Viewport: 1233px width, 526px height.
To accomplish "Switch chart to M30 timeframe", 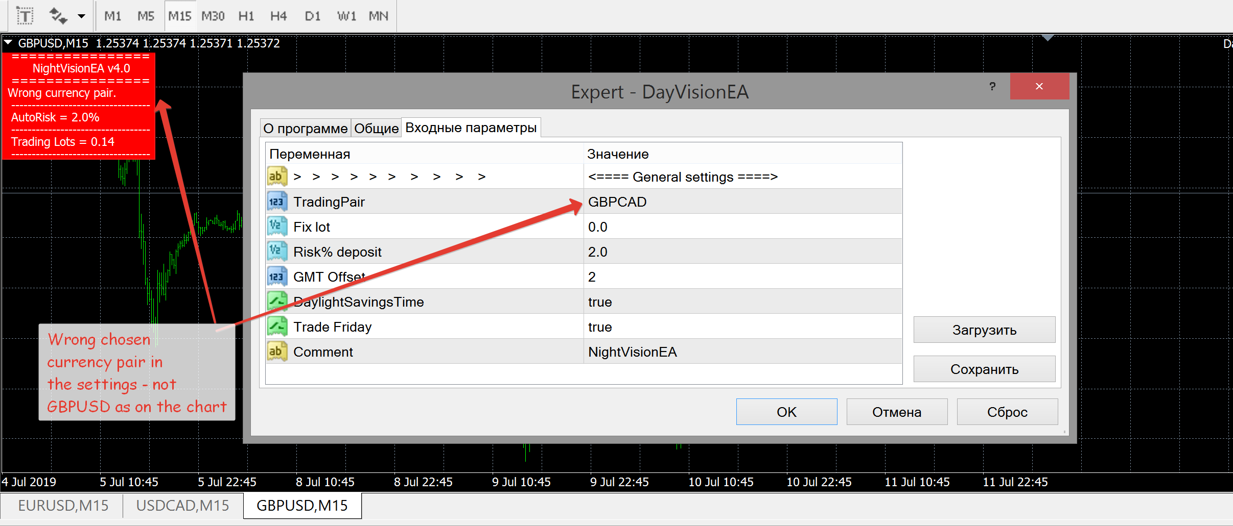I will [213, 16].
